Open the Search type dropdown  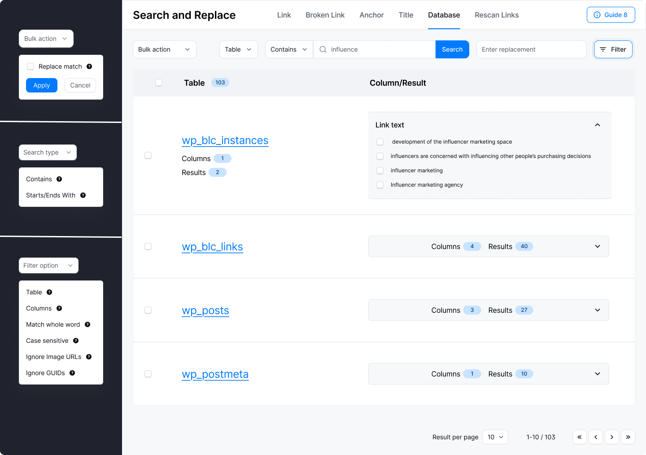tap(48, 152)
